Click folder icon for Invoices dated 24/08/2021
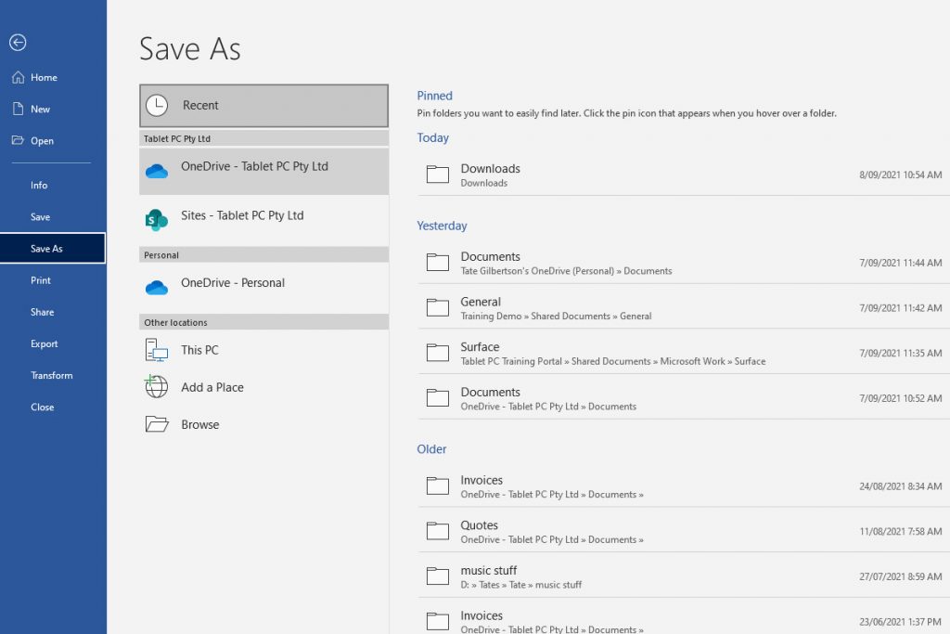Viewport: 950px width, 634px height. point(438,485)
